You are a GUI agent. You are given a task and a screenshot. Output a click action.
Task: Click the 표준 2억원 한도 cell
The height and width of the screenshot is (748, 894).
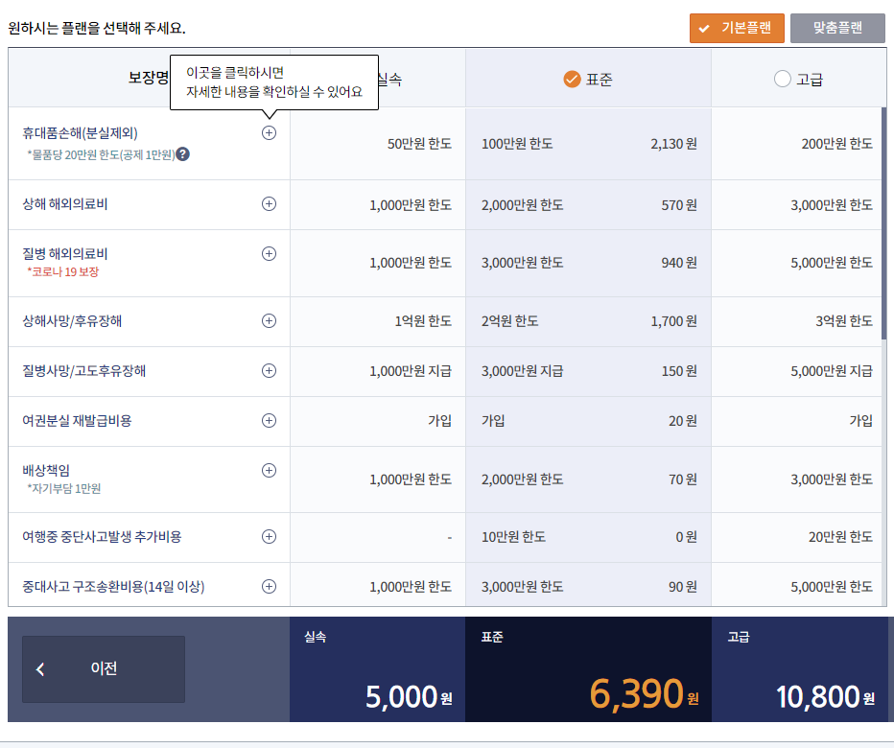(509, 321)
